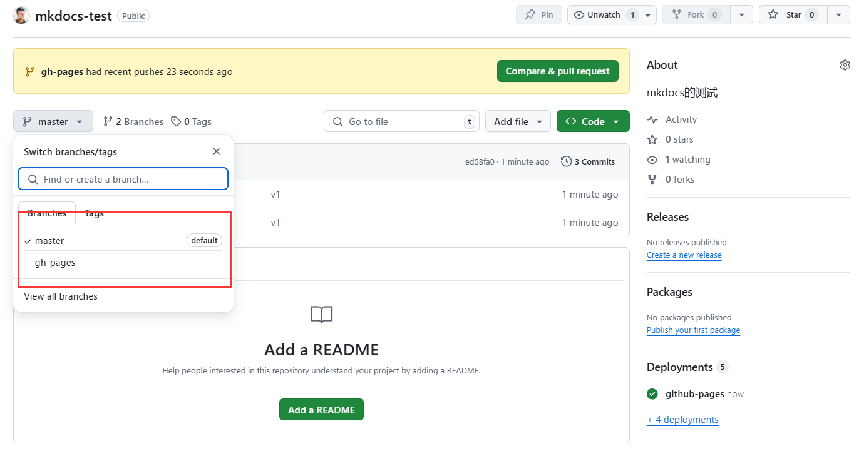Switch to the Tags tab in popup

tap(94, 213)
